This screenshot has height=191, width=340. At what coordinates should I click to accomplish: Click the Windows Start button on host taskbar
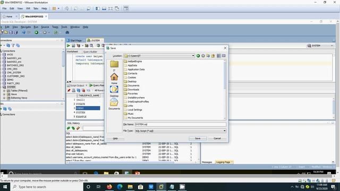pyautogui.click(x=5, y=187)
